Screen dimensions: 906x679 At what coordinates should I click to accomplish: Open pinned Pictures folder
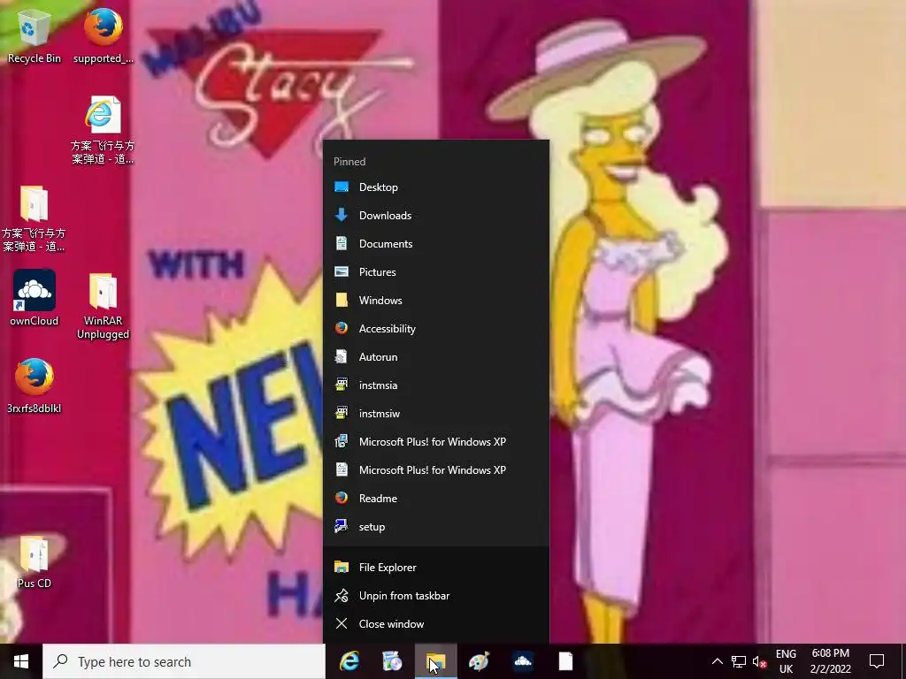click(x=435, y=272)
